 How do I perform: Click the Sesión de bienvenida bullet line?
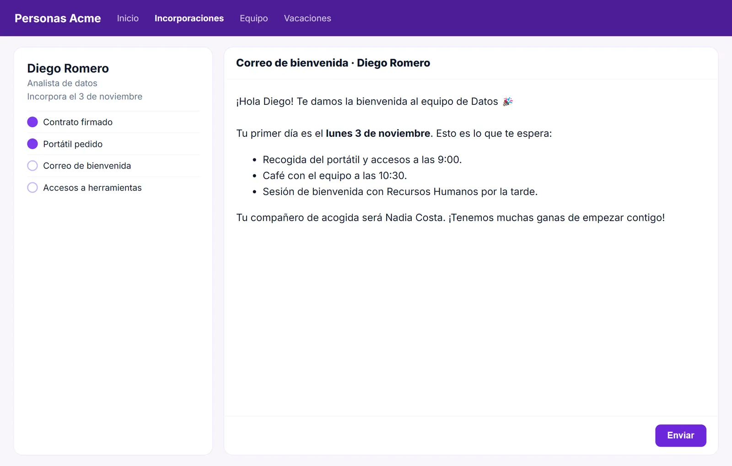pyautogui.click(x=400, y=192)
